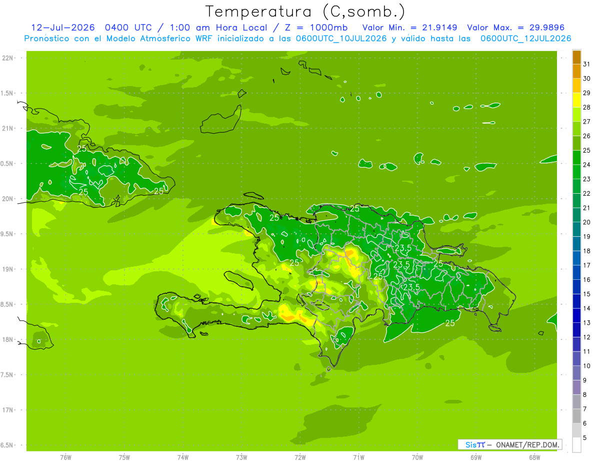Click the "20" label on the color bar
The width and height of the screenshot is (600, 464).
(587, 222)
